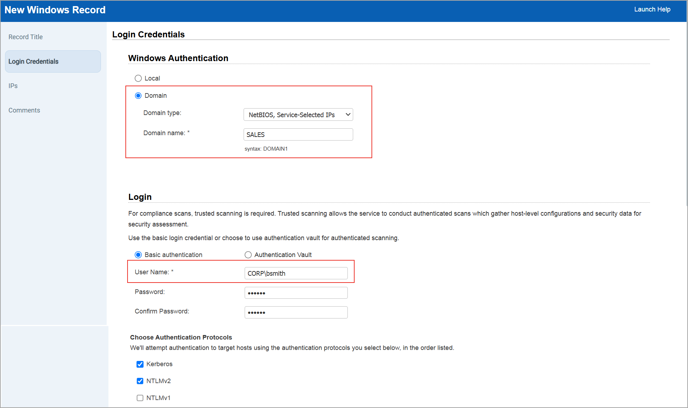Open the Login Credentials section
688x408 pixels.
click(x=33, y=61)
